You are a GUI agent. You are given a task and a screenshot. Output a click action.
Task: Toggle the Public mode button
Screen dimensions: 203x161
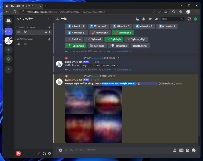click(76, 46)
